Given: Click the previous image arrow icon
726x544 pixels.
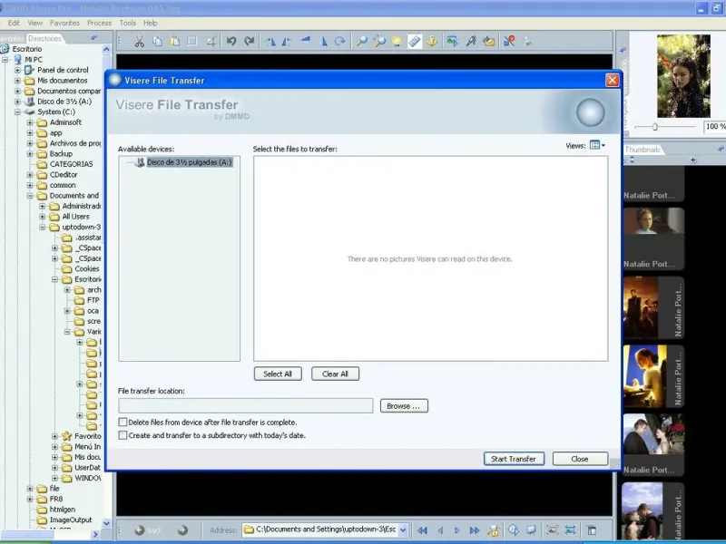Looking at the screenshot, I should pos(440,530).
